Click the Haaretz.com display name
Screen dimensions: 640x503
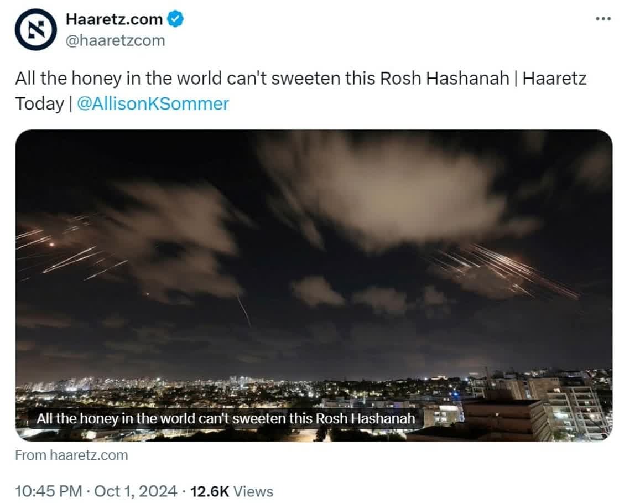coord(115,19)
